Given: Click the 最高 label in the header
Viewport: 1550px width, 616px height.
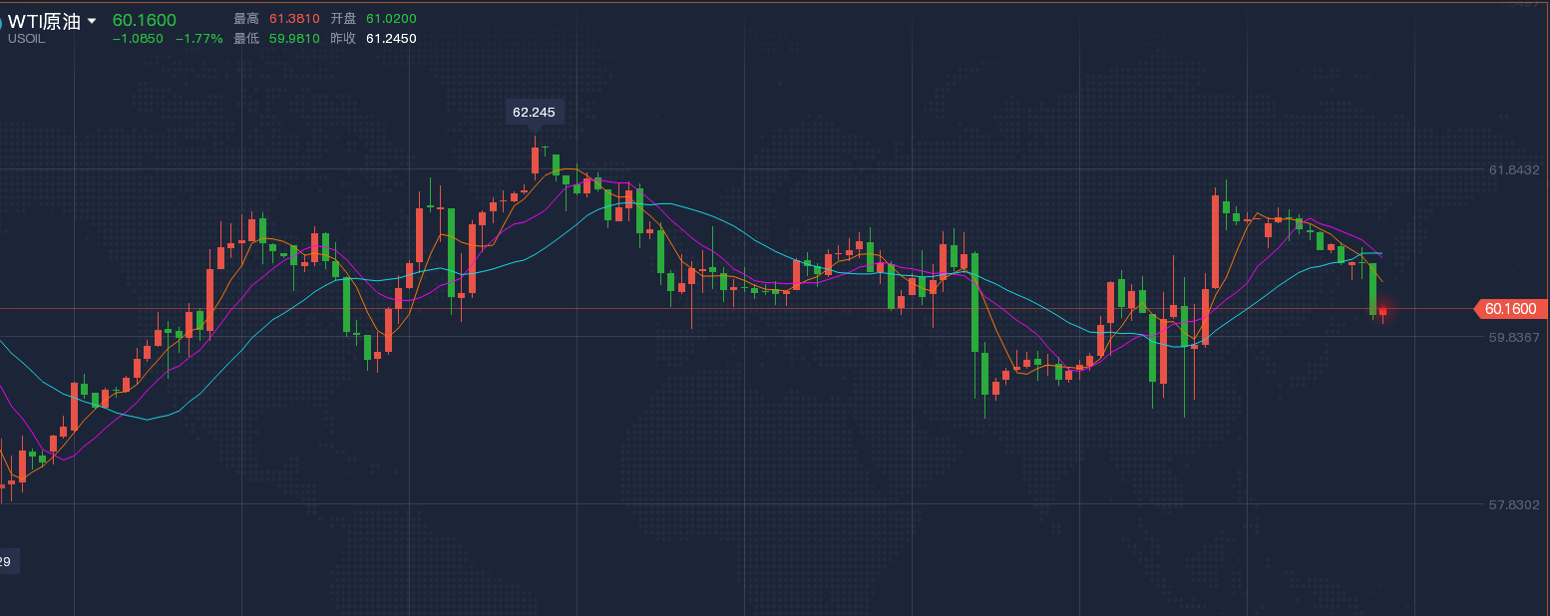Looking at the screenshot, I should [245, 19].
